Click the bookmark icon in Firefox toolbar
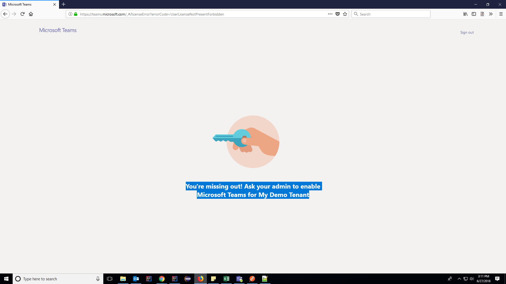Screen dimensions: 506x284 coord(345,14)
